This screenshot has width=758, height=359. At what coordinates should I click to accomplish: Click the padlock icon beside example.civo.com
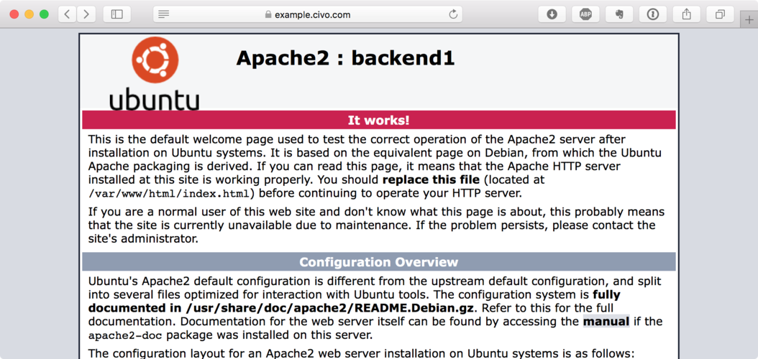point(268,14)
